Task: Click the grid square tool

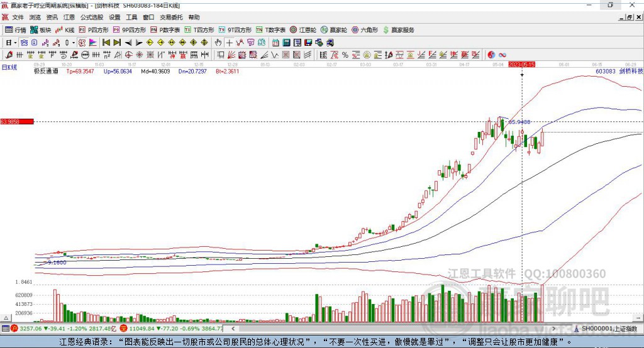Action: point(286,55)
